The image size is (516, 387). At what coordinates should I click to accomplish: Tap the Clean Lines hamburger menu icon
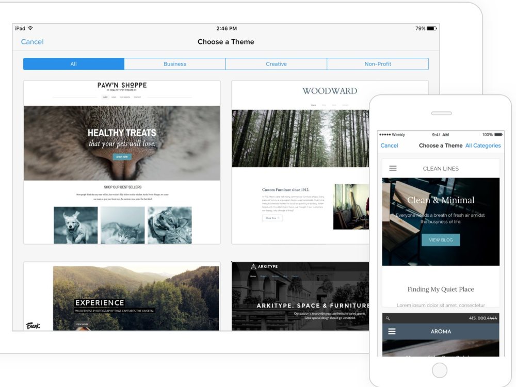pyautogui.click(x=393, y=168)
